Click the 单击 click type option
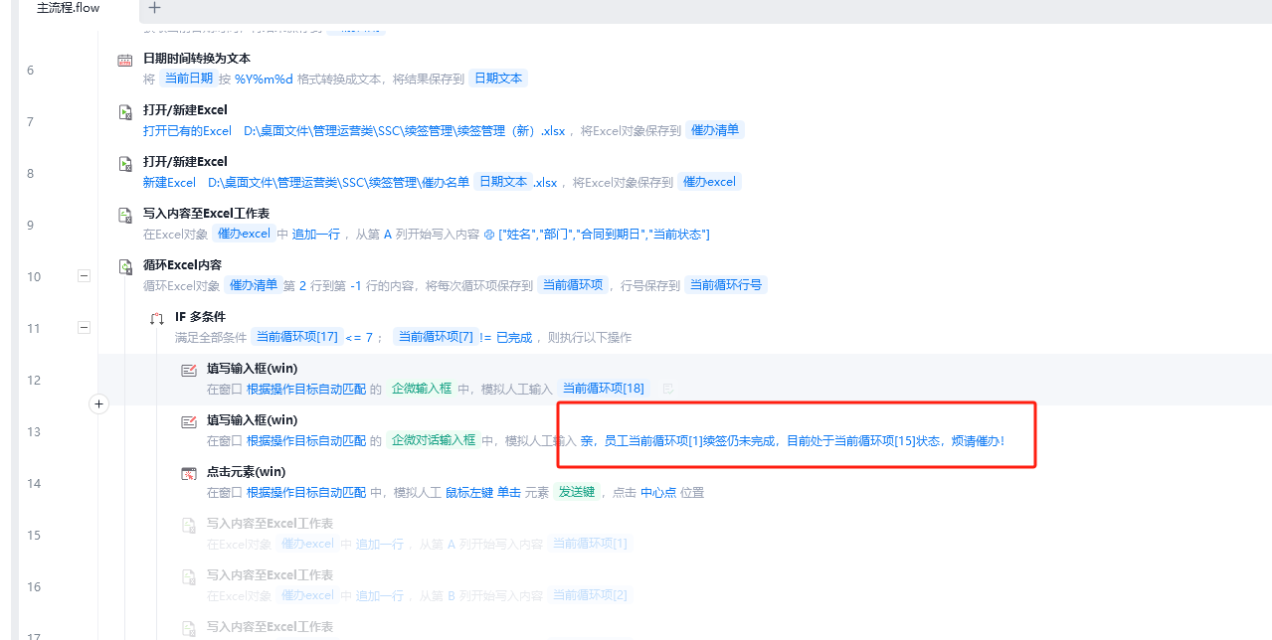This screenshot has width=1272, height=640. click(508, 492)
